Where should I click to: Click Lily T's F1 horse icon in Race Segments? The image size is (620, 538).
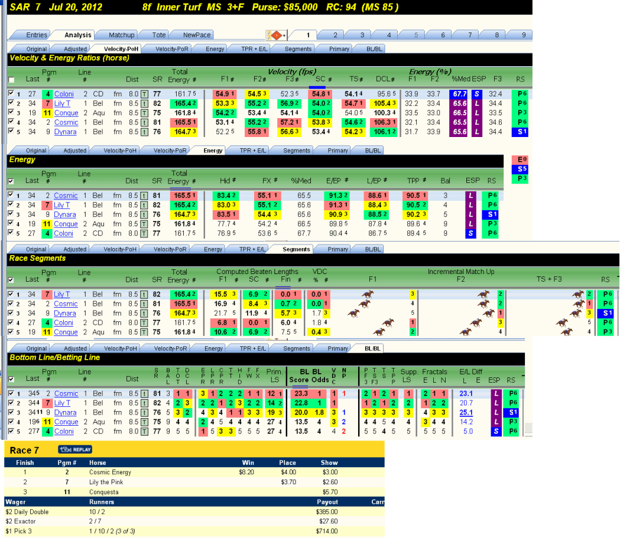[x=368, y=294]
